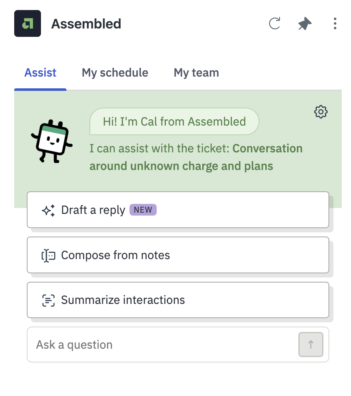The width and height of the screenshot is (351, 396).
Task: Choose Summarize interactions
Action: pyautogui.click(x=178, y=300)
